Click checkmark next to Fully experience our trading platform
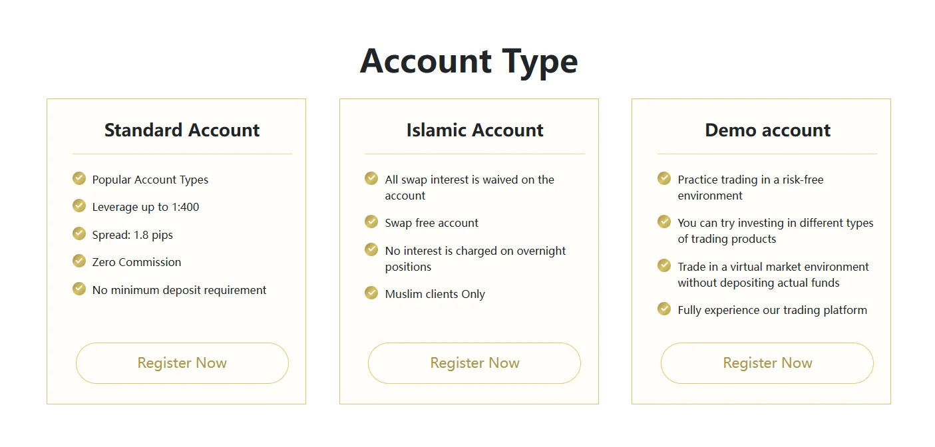The width and height of the screenshot is (935, 447). tap(664, 309)
